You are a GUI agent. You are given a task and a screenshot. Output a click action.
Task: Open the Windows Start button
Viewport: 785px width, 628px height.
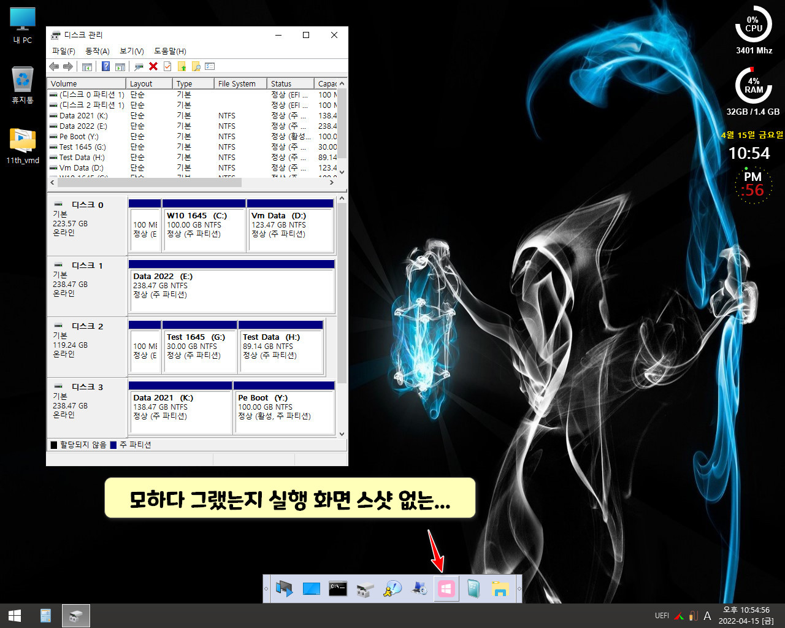(x=15, y=616)
